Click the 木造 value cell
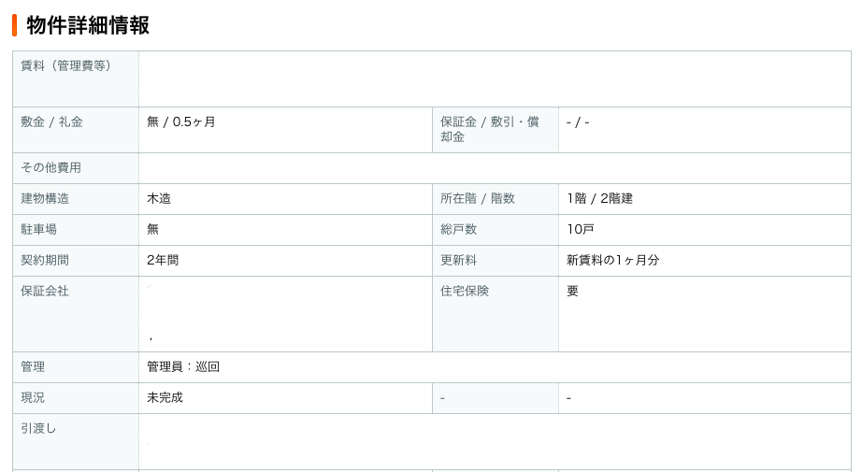862x472 pixels. pos(285,199)
